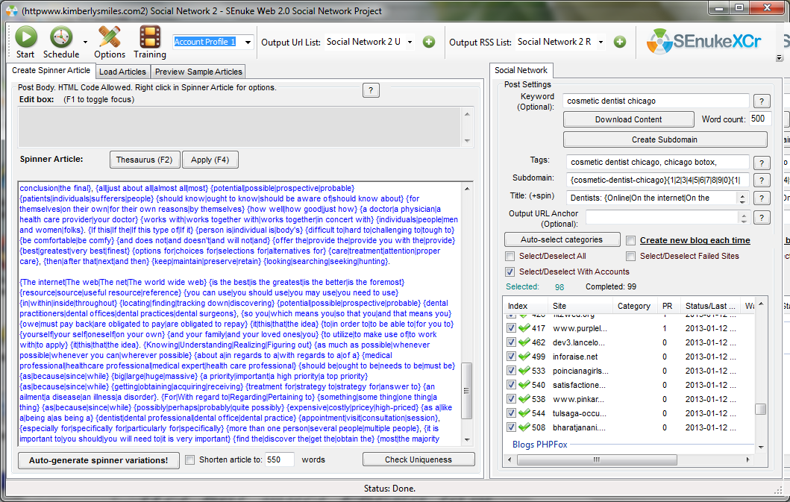This screenshot has height=502, width=790.
Task: Click green checkmark icon for site 544
Action: click(524, 412)
